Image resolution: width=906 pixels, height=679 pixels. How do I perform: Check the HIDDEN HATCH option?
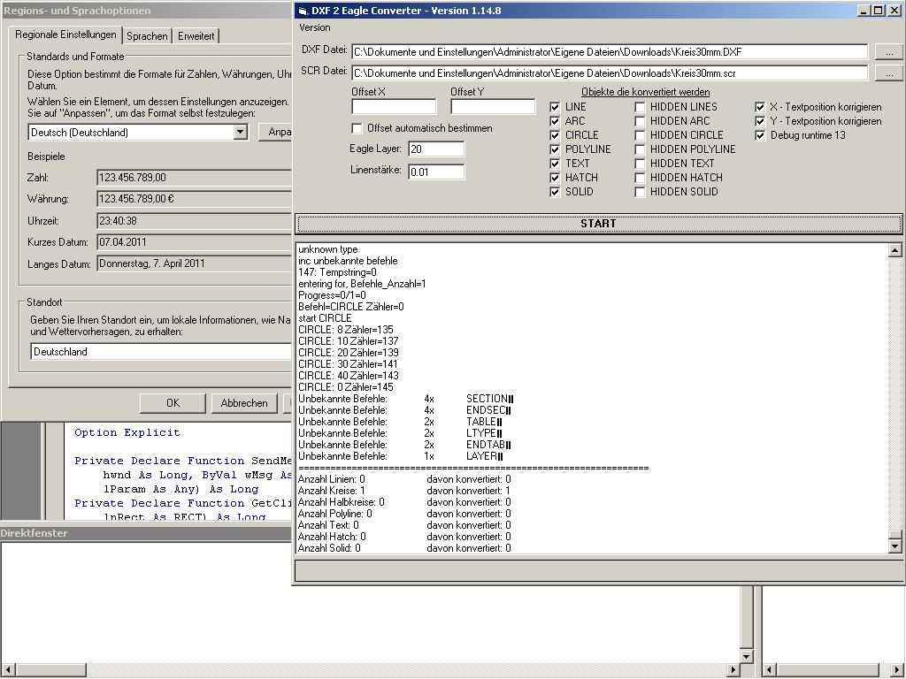tap(640, 178)
